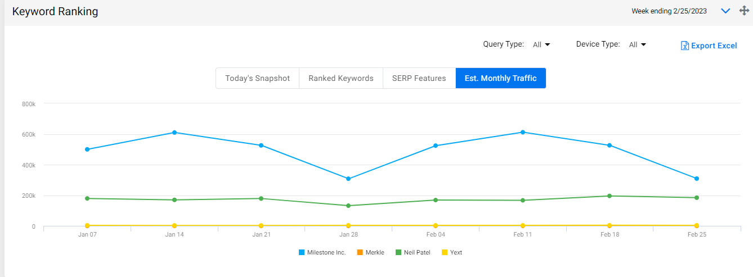
Task: Toggle Merkle legend color swatch
Action: [x=360, y=253]
